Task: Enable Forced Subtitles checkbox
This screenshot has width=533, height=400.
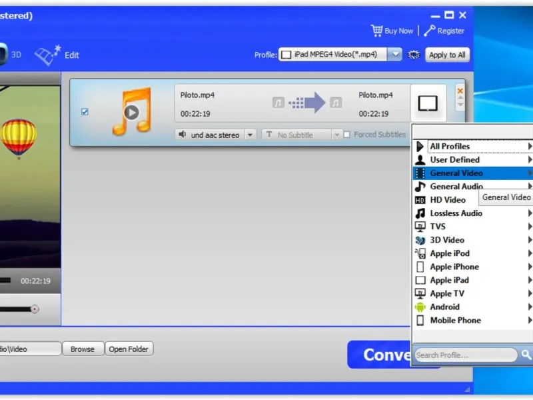Action: pyautogui.click(x=346, y=135)
